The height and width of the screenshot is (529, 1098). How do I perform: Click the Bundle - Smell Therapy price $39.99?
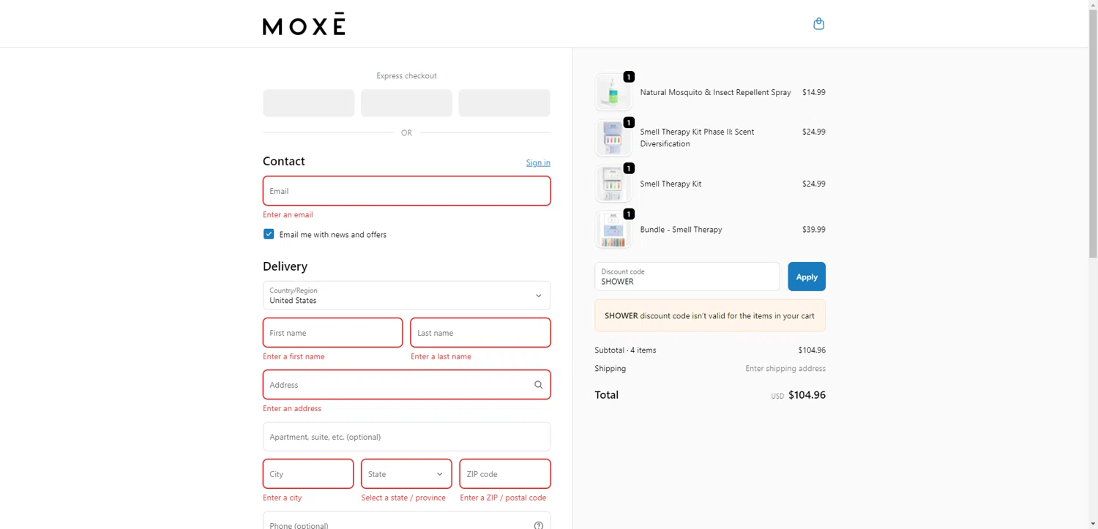tap(813, 230)
